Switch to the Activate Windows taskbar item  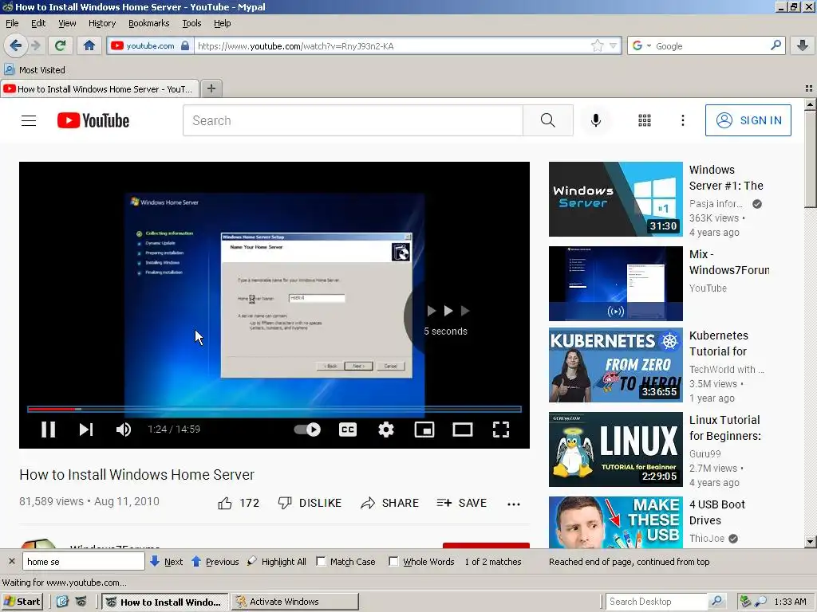click(x=295, y=602)
